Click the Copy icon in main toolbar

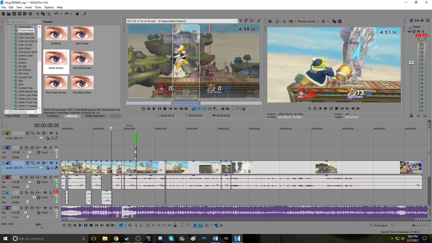tap(43, 14)
